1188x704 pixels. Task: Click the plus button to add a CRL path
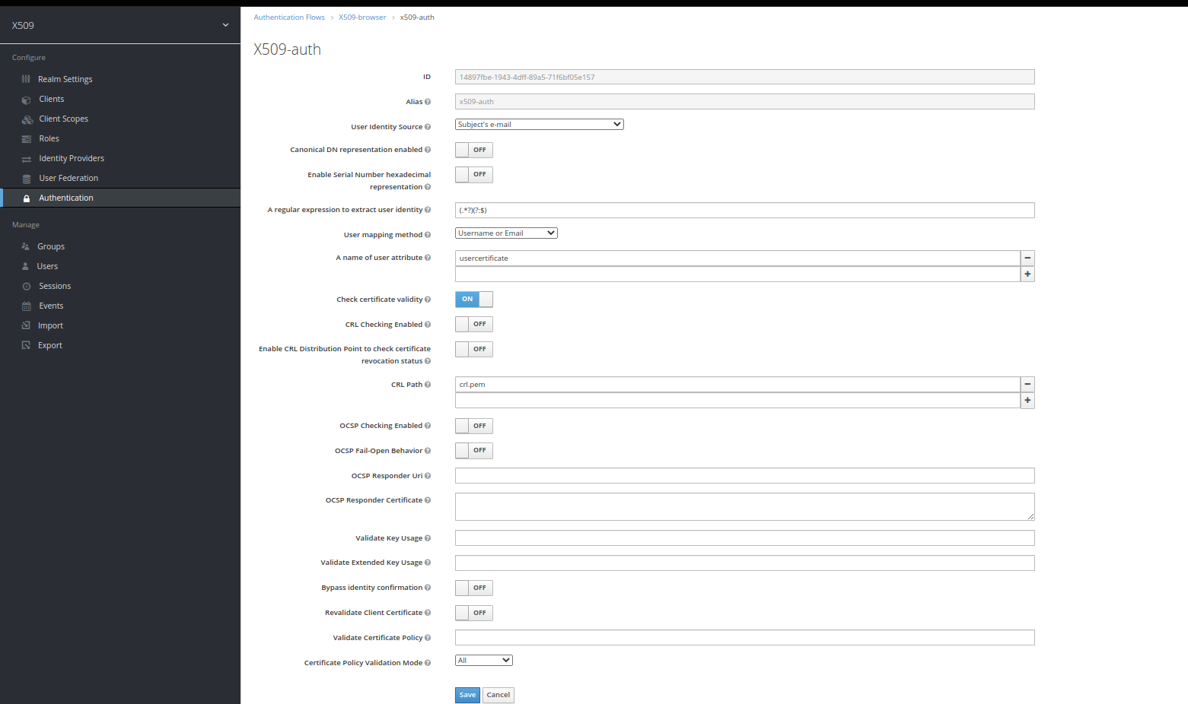pos(1027,400)
